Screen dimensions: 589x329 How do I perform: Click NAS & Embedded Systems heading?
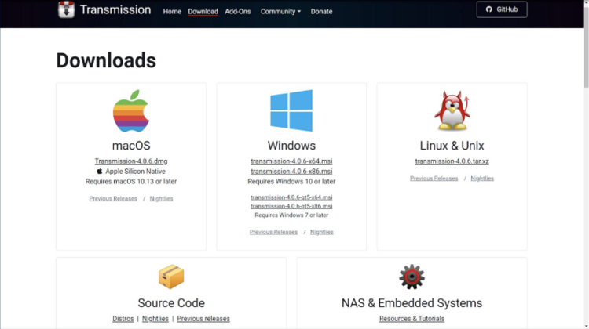(412, 303)
